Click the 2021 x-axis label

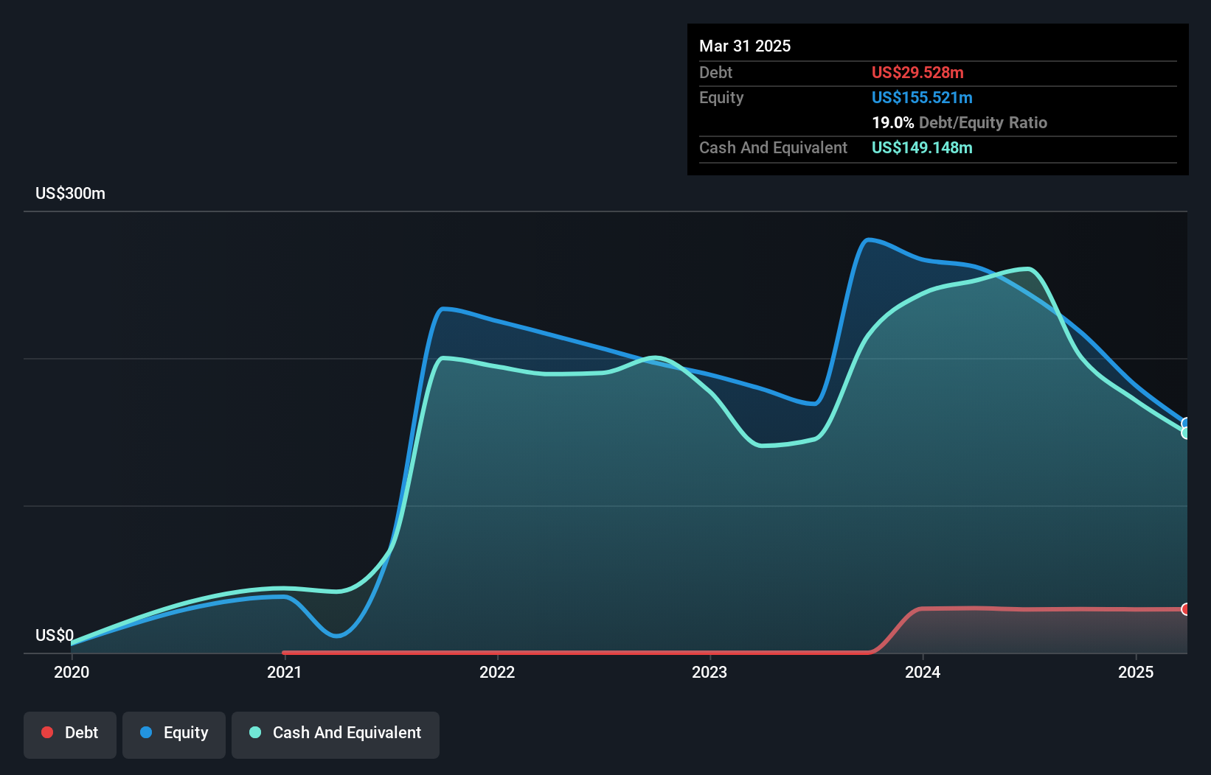(285, 672)
